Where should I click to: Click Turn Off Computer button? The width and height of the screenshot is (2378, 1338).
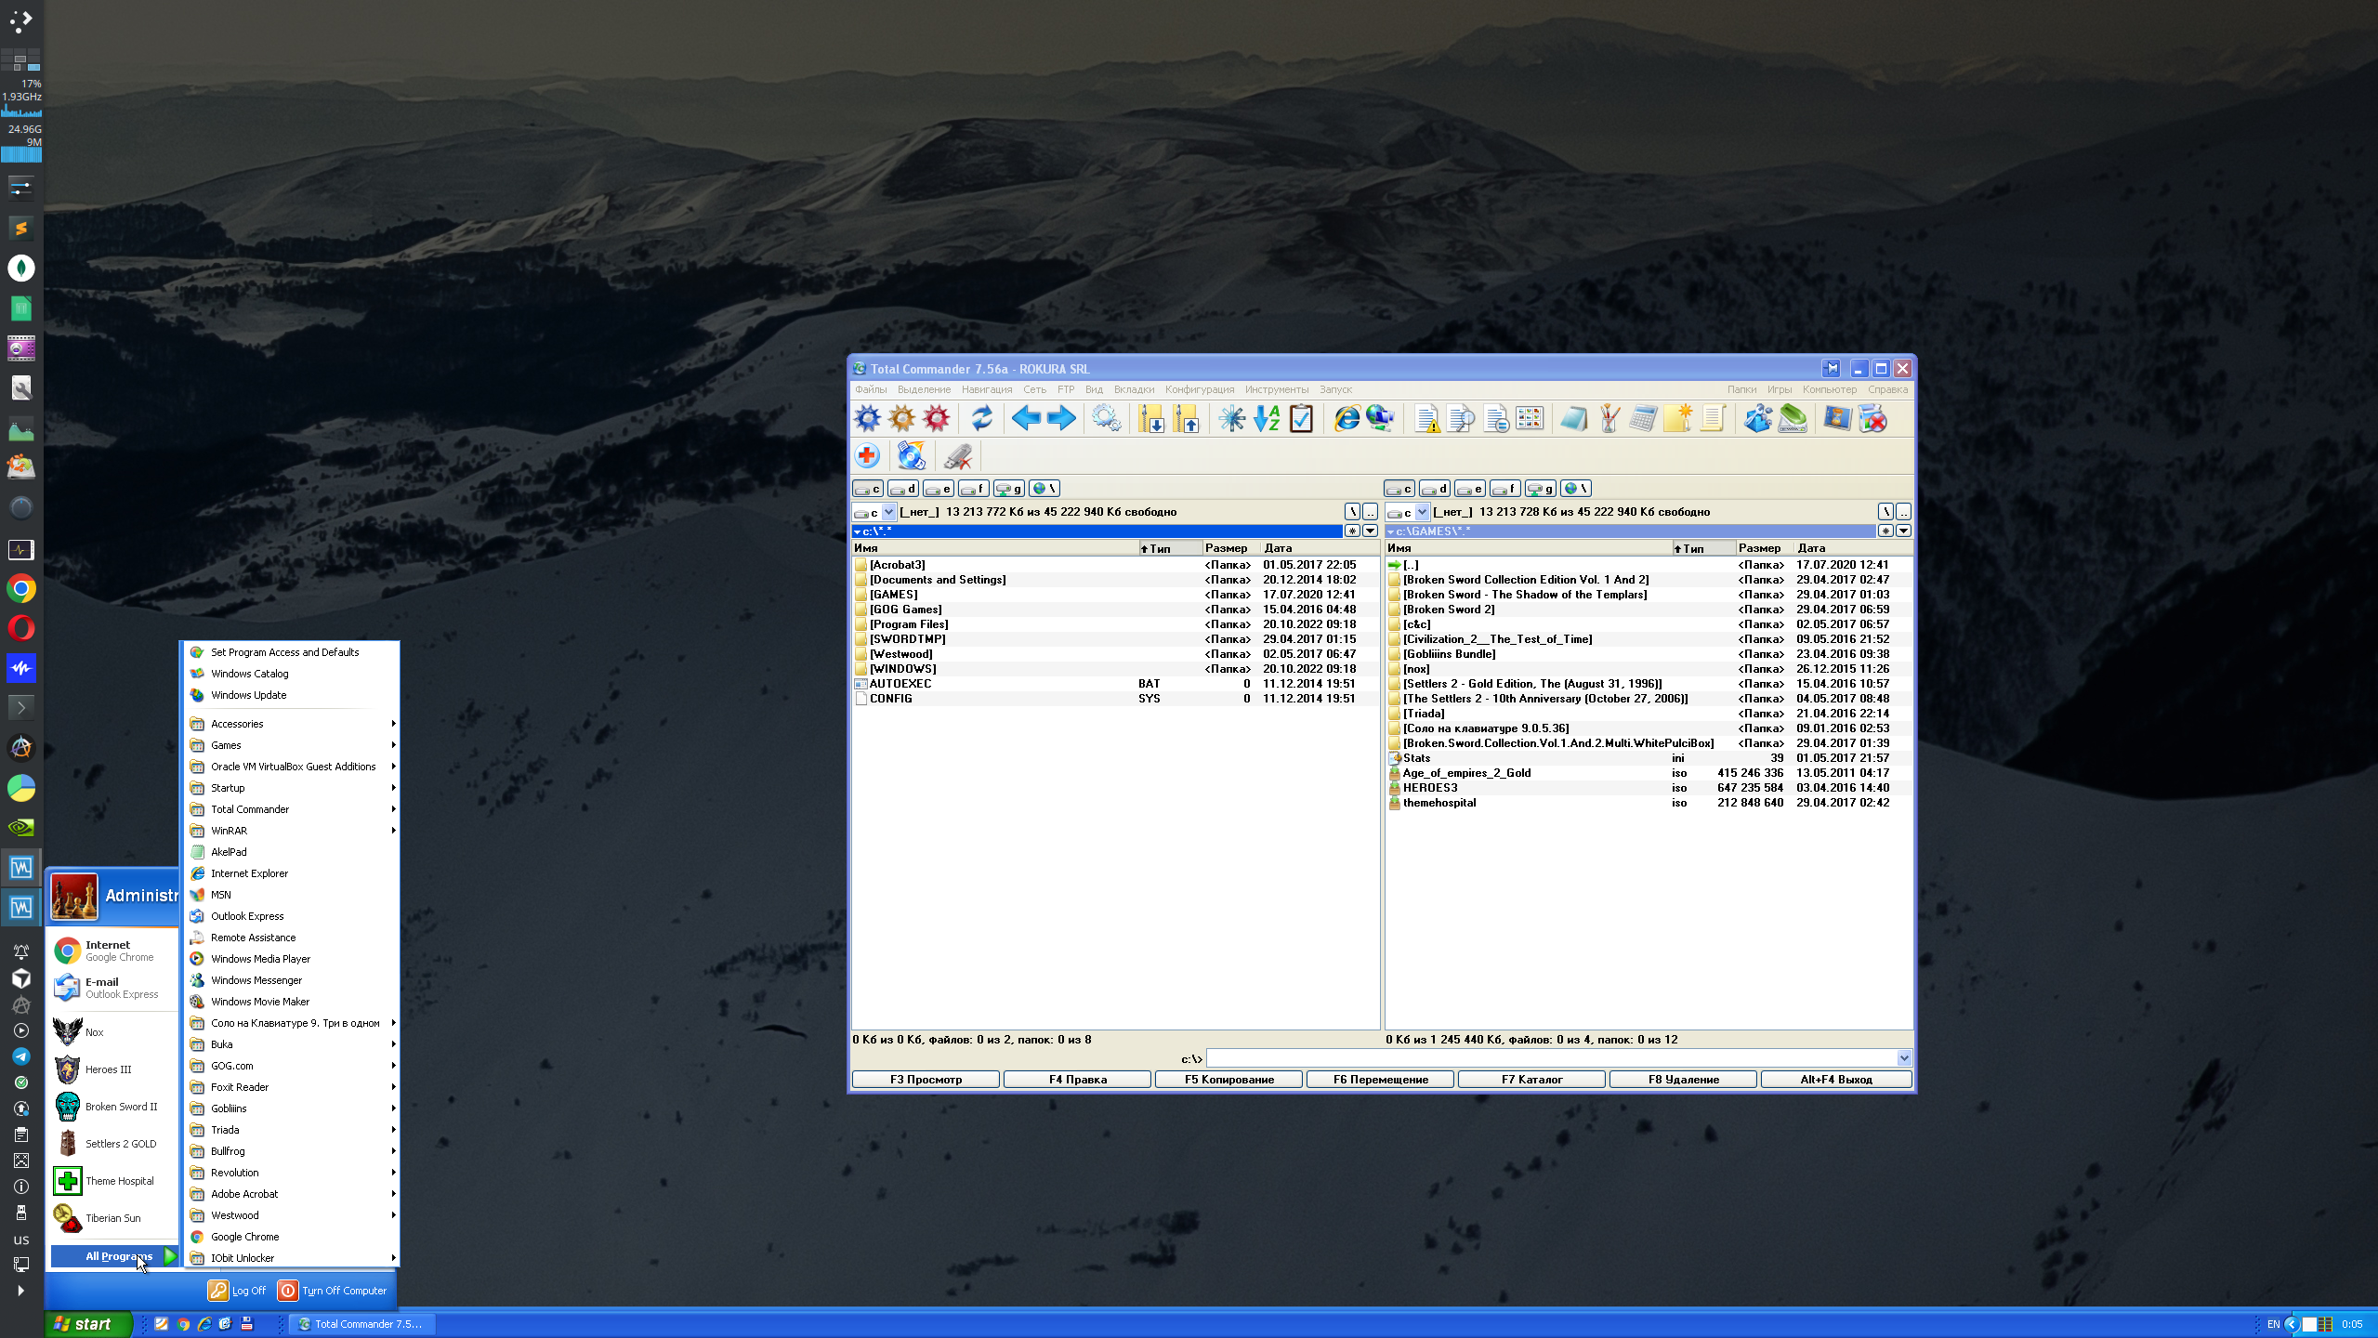[x=333, y=1291]
